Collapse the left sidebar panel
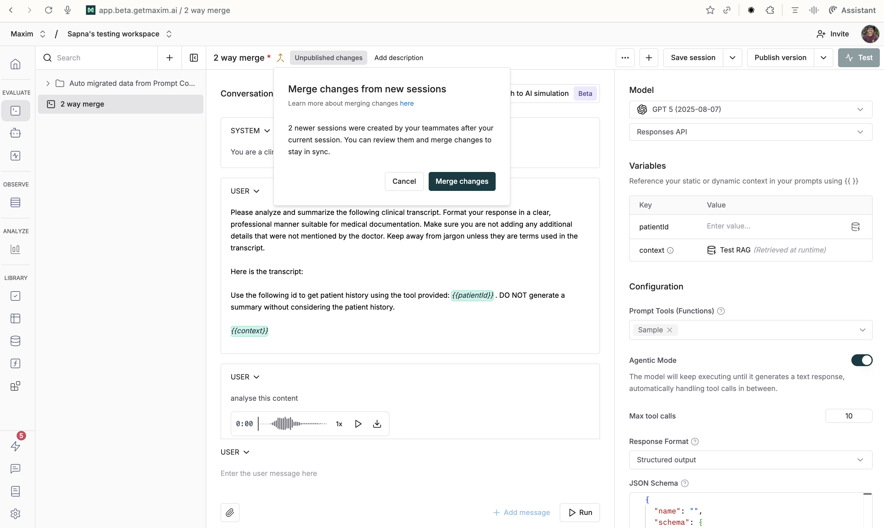This screenshot has width=884, height=528. [194, 58]
